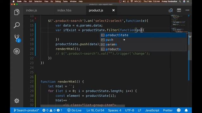Click 'productState.push(data);' on line 19

click(78, 44)
